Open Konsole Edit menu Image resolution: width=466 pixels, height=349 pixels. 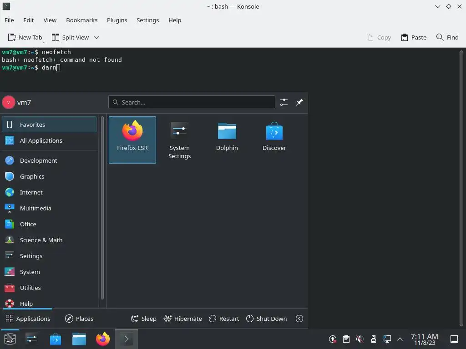pos(29,20)
